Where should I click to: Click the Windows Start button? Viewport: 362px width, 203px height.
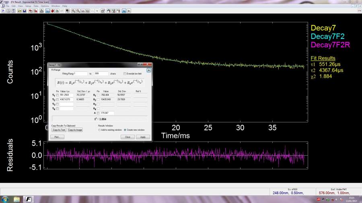point(4,199)
